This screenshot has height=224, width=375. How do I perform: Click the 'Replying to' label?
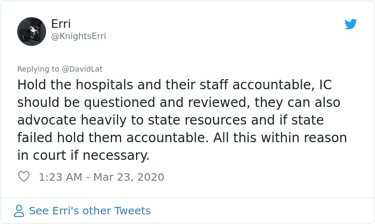(38, 68)
